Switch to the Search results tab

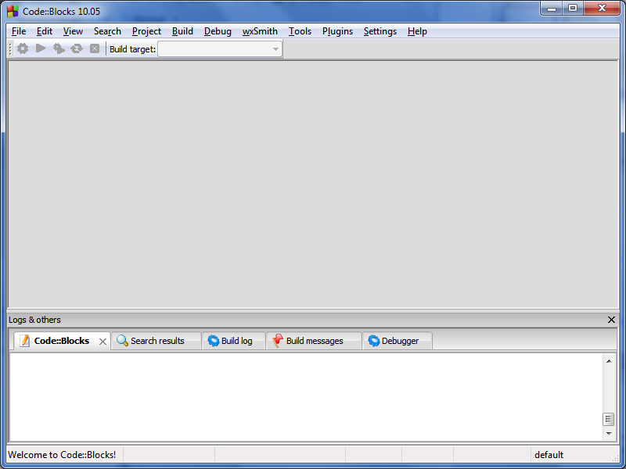pos(156,341)
